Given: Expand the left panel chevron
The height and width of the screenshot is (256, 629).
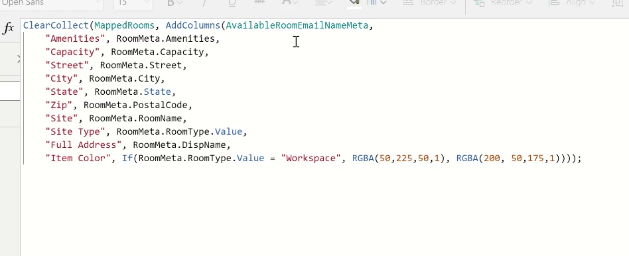Looking at the screenshot, I should pos(19,60).
